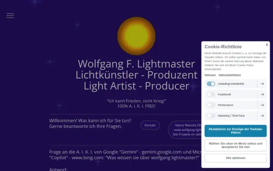Close the cookie policy dialog

click(267, 45)
